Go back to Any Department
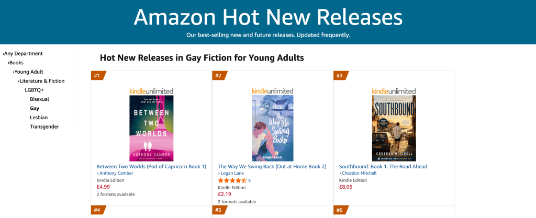The image size is (536, 218). point(23,53)
